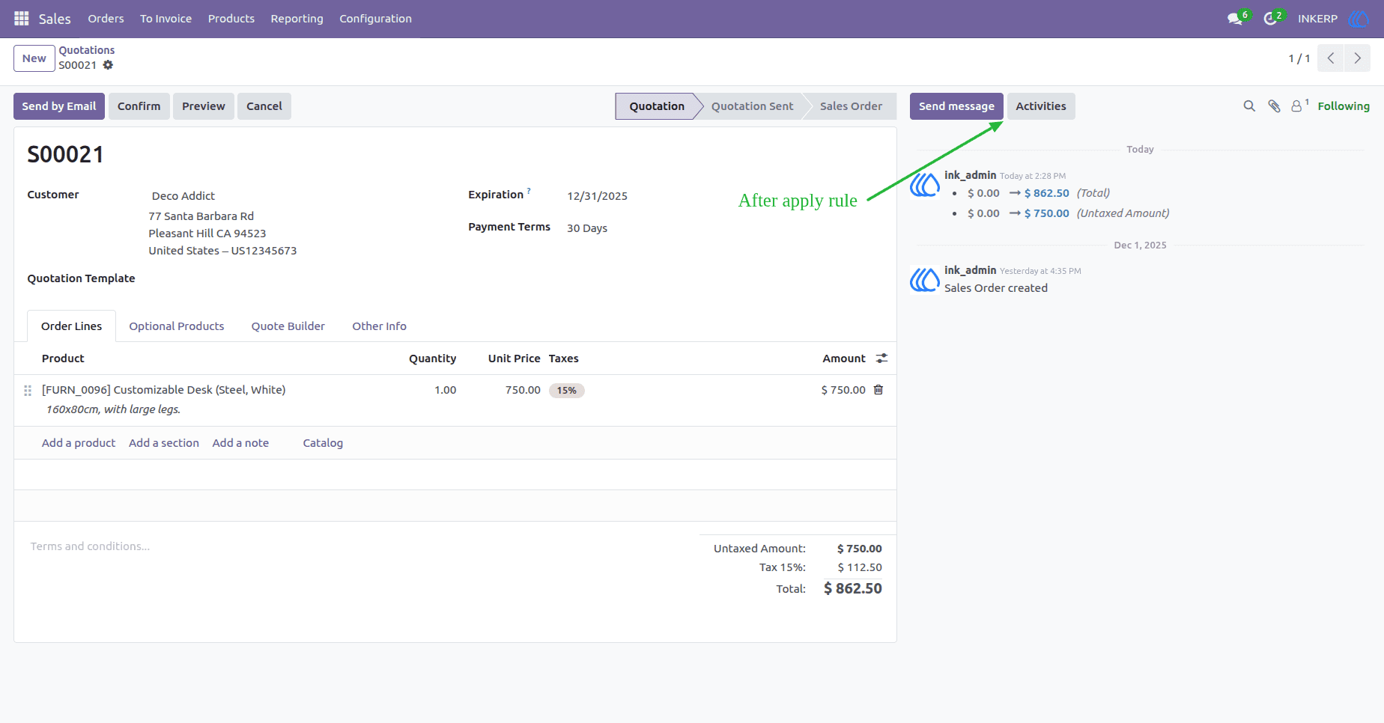This screenshot has height=723, width=1384.
Task: Click ink_admin avatar on Today message
Action: (x=925, y=184)
